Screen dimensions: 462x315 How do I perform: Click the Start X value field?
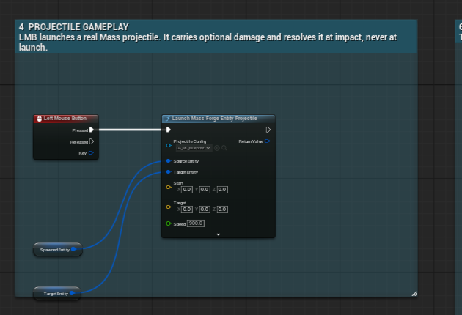[x=187, y=190]
